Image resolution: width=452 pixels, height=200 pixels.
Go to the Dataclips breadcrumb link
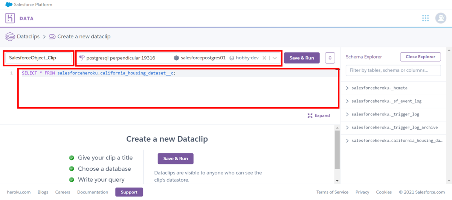tap(29, 36)
